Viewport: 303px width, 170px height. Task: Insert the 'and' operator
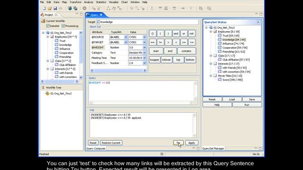click(x=176, y=34)
